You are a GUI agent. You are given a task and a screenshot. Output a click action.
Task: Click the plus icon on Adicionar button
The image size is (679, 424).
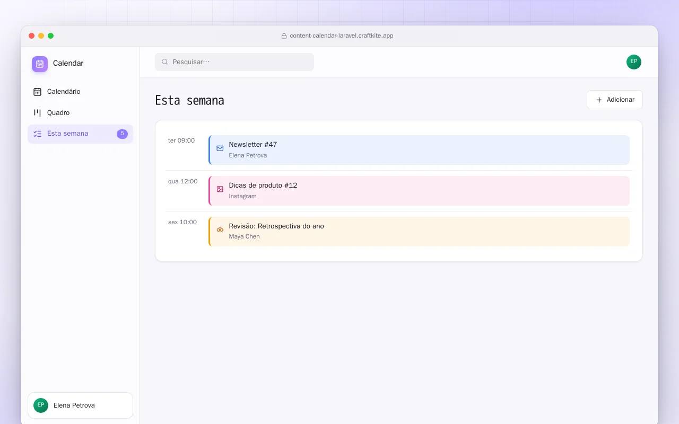click(x=599, y=100)
